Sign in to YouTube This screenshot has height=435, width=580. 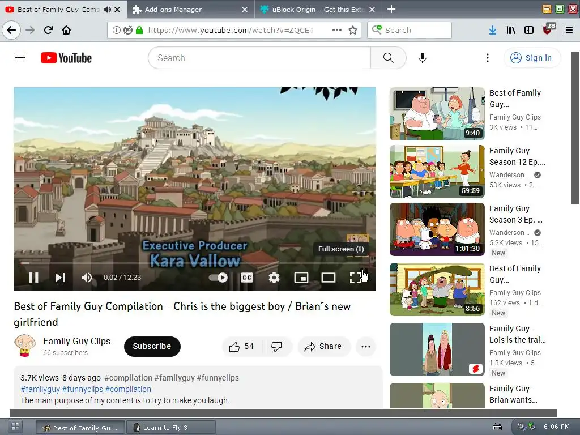coord(532,58)
